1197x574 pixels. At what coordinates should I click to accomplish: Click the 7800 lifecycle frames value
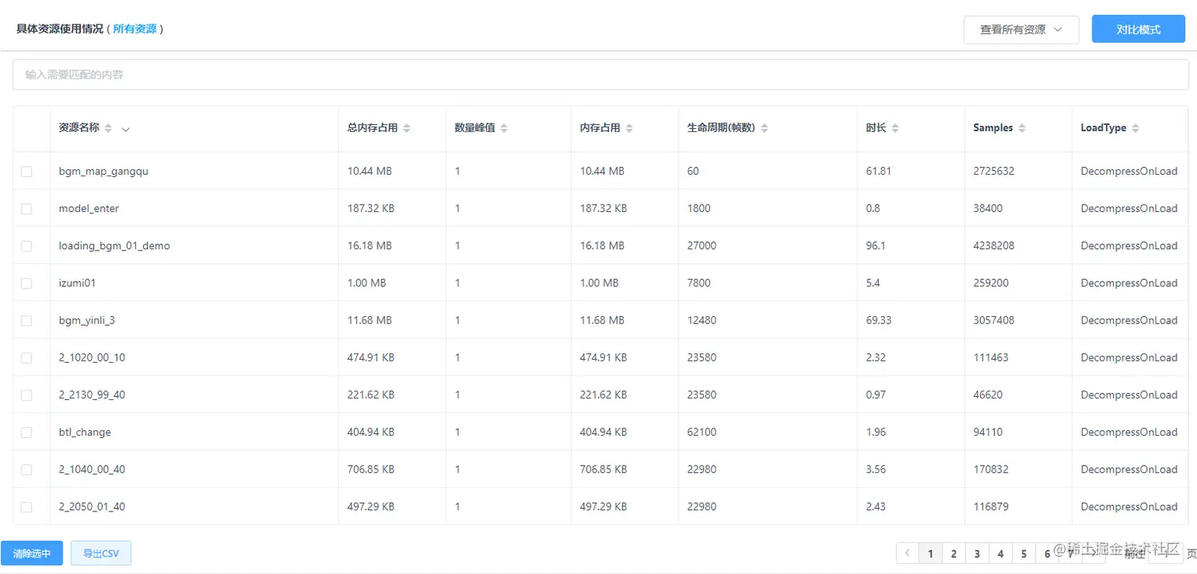(x=699, y=283)
